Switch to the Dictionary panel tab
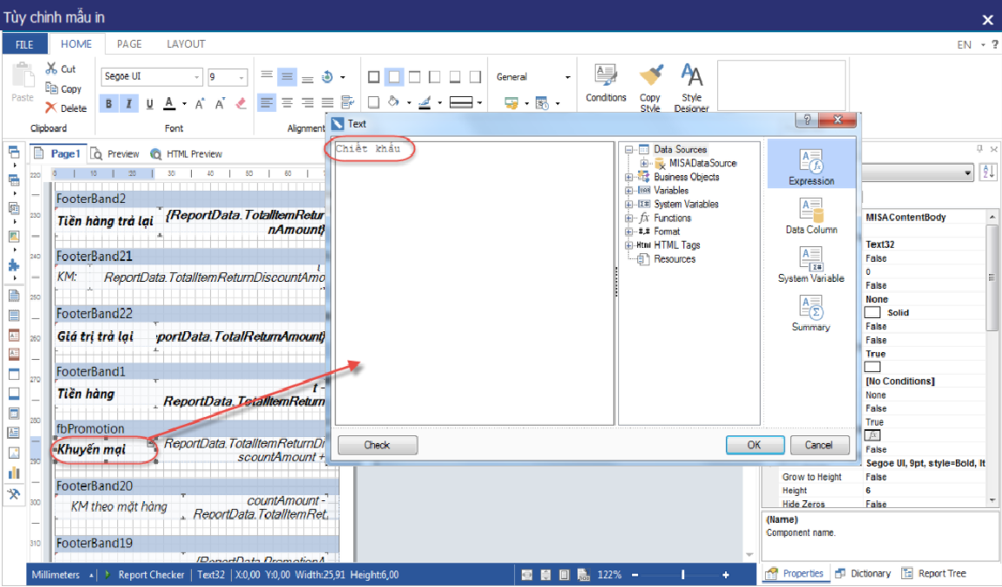The height and width of the screenshot is (587, 1002). click(x=863, y=574)
